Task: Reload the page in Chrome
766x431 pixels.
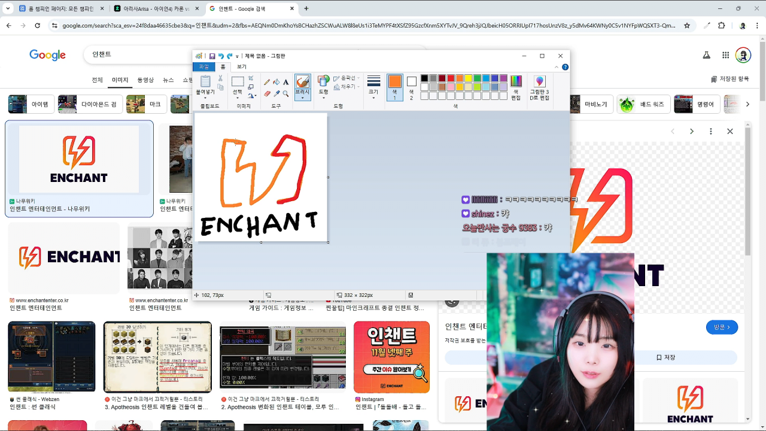Action: [x=37, y=26]
